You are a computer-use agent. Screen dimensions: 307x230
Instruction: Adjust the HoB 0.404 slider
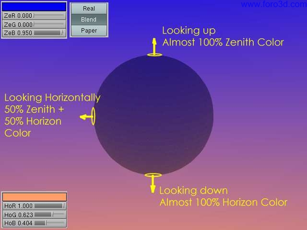pyautogui.click(x=35, y=223)
